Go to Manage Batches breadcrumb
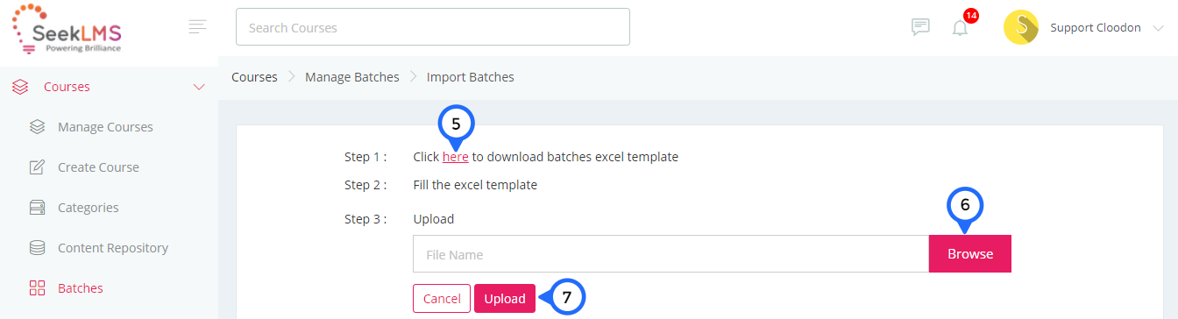Screen dimensions: 1178x319 [351, 77]
